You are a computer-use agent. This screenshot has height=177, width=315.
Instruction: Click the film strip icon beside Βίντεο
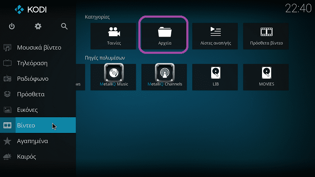click(x=8, y=125)
